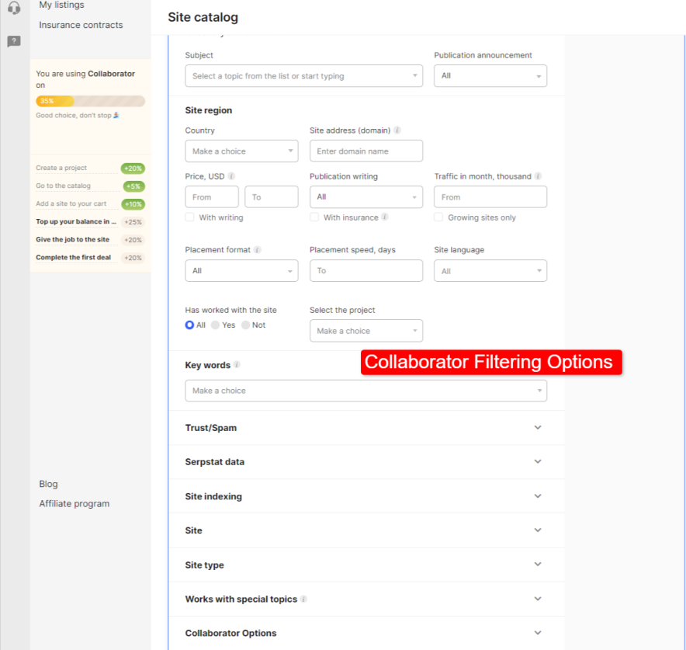Image resolution: width=686 pixels, height=650 pixels.
Task: Open the My listings menu item
Action: (62, 5)
